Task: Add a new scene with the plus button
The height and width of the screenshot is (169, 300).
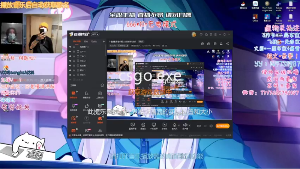Action: (104, 41)
